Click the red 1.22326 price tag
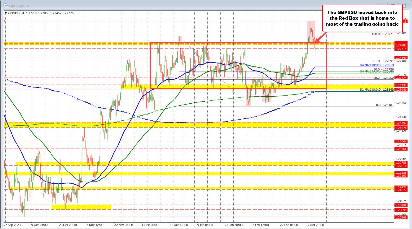Viewport: 412px width, 229px height. coord(401,173)
